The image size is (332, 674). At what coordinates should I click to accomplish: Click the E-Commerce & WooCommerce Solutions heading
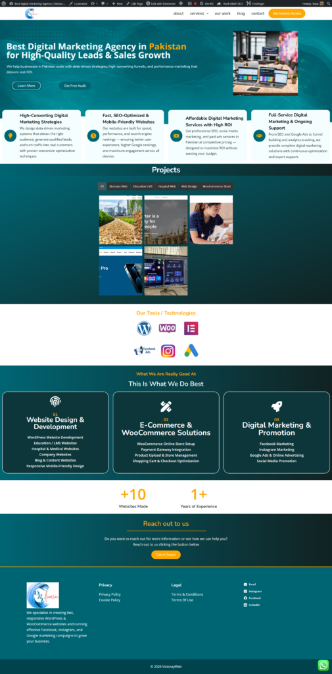(166, 429)
